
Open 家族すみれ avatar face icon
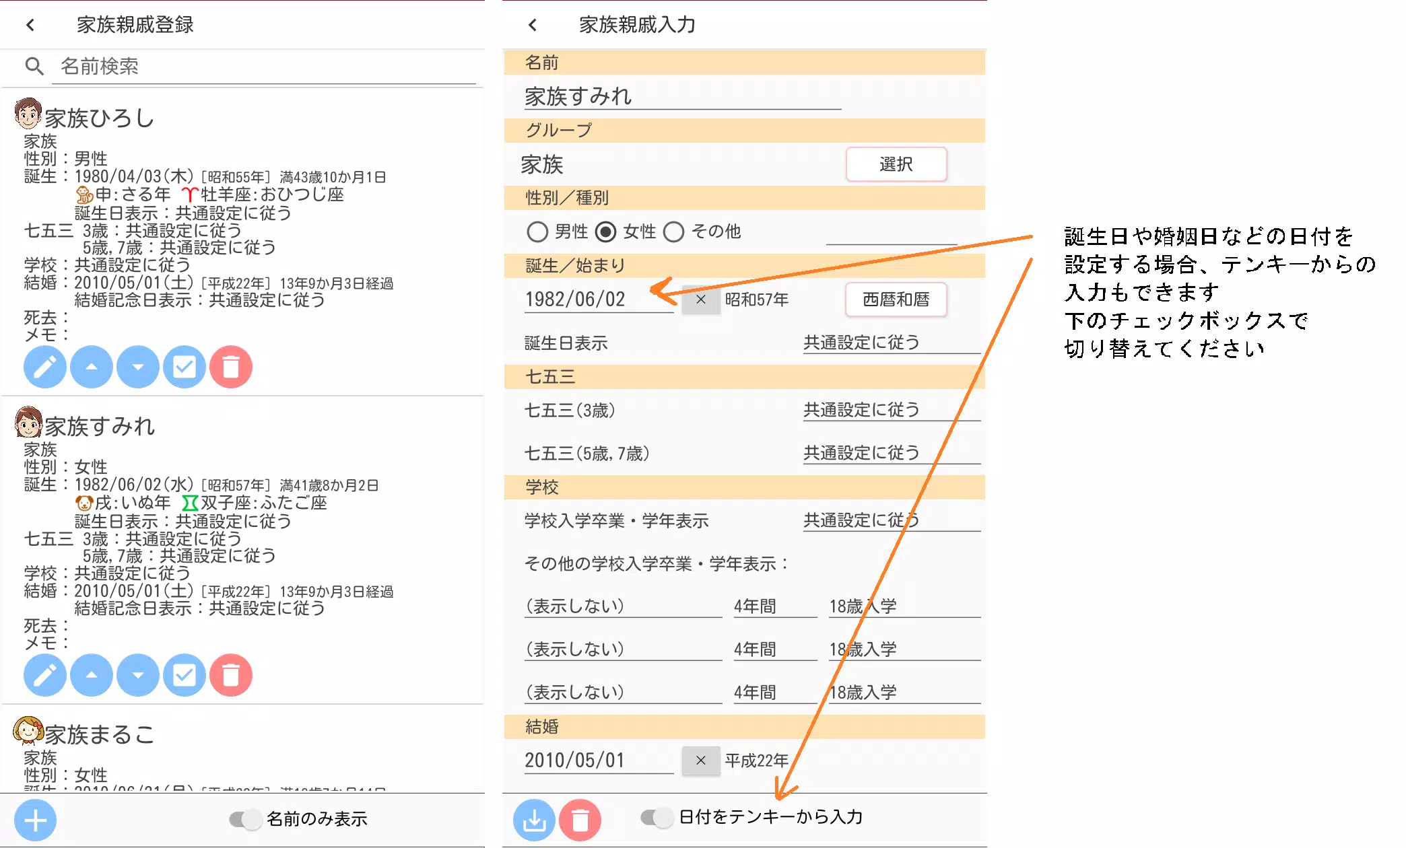[x=28, y=422]
